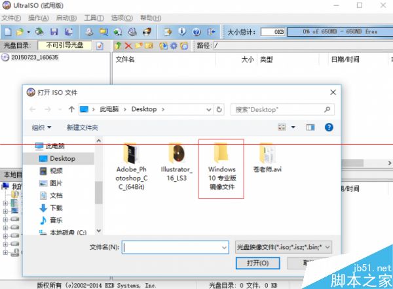This screenshot has height=289, width=393.
Task: Open the 选项(O) menu
Action: coord(122,18)
